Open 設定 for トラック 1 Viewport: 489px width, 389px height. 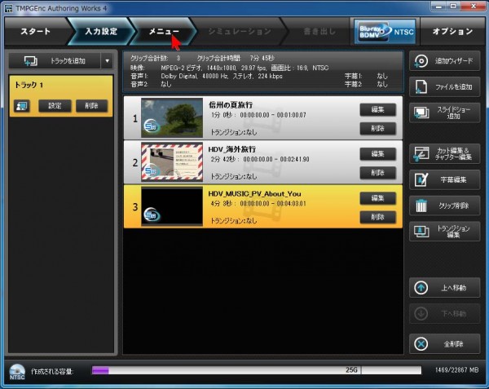tap(55, 106)
